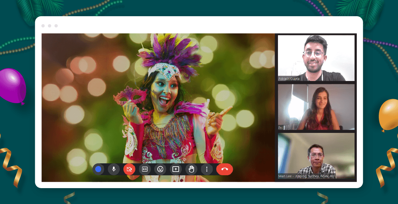Toggle the CC subtitles on
The image size is (398, 204).
tap(144, 169)
